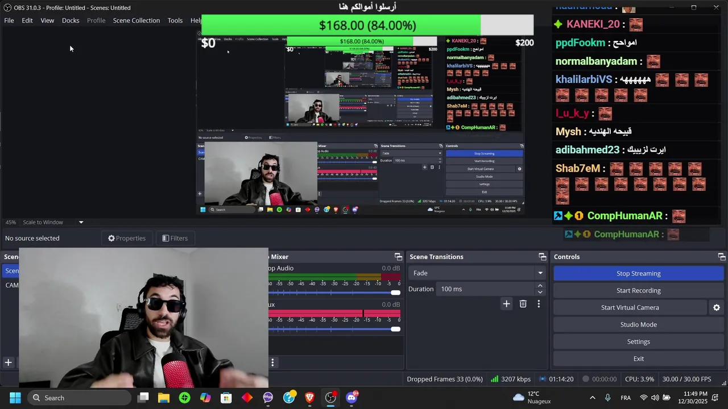Open the Fade transition dropdown
The height and width of the screenshot is (409, 728).
[x=477, y=273]
